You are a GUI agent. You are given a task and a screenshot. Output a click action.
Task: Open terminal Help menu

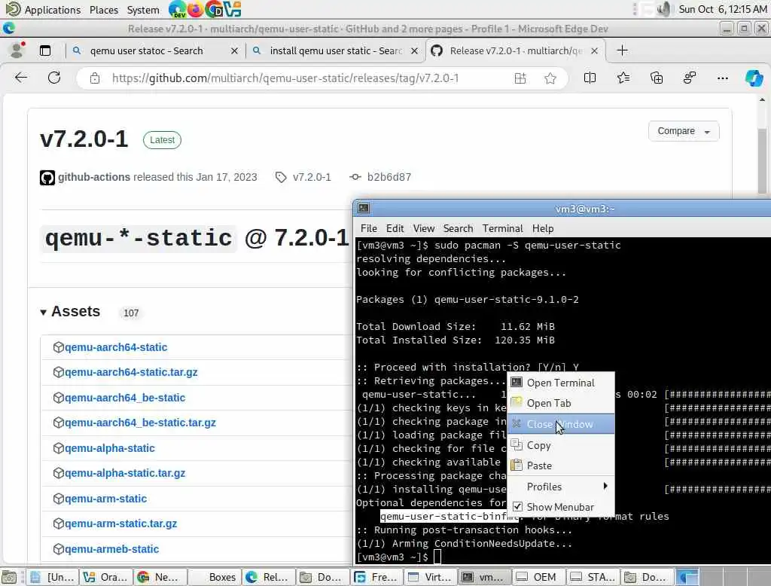543,228
